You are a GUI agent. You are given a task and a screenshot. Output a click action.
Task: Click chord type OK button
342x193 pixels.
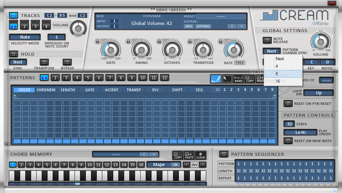tap(175, 165)
